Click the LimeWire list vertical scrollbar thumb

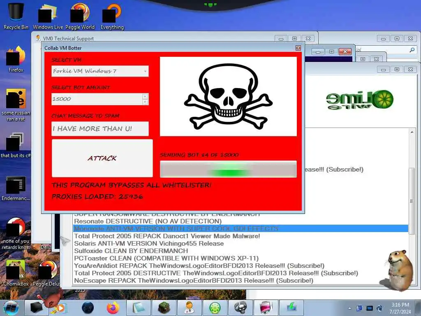[x=412, y=201]
